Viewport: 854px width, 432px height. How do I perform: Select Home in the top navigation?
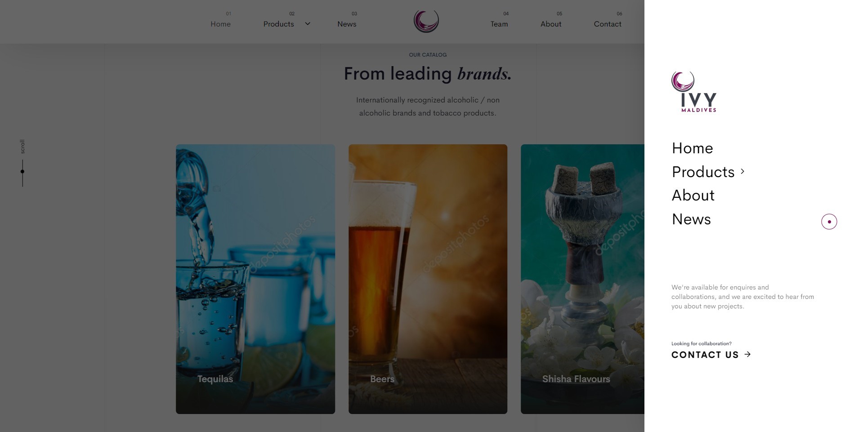[220, 24]
